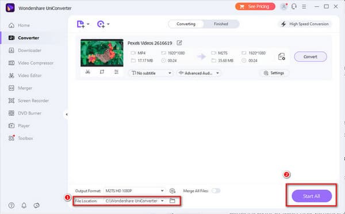Open the Video Editor section
This screenshot has width=345, height=214.
click(25, 76)
